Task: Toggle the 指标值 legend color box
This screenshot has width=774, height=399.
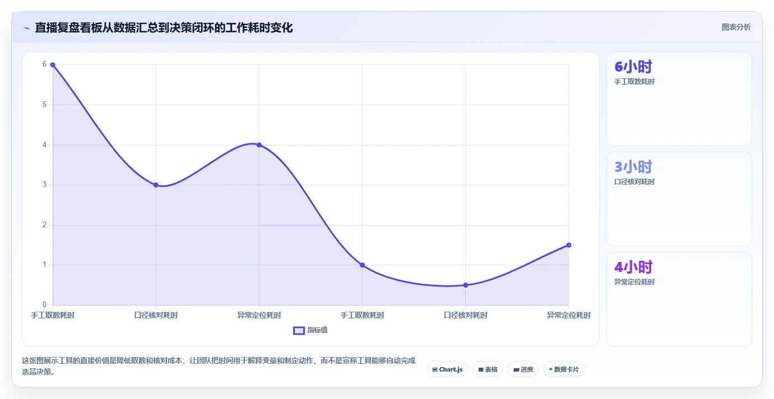Action: 299,330
